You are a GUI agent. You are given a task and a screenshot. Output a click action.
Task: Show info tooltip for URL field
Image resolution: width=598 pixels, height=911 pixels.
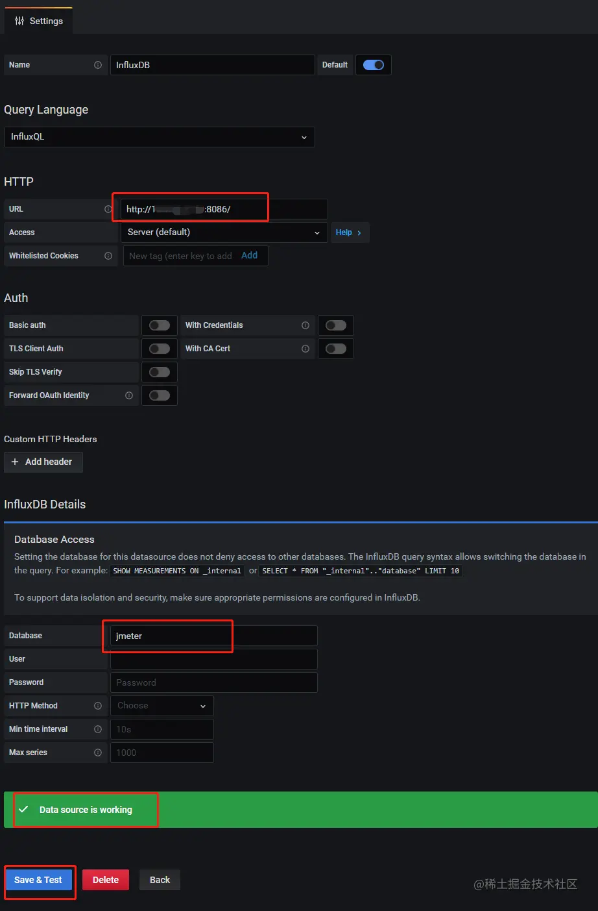click(108, 209)
